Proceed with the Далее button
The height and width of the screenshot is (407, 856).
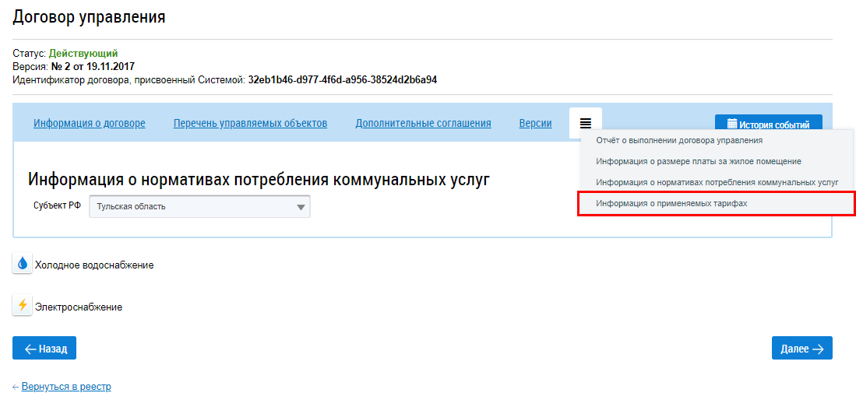pos(801,349)
